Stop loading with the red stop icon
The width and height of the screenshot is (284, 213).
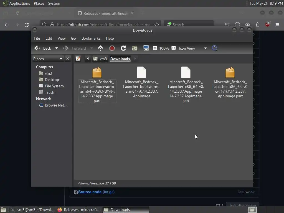(112, 48)
